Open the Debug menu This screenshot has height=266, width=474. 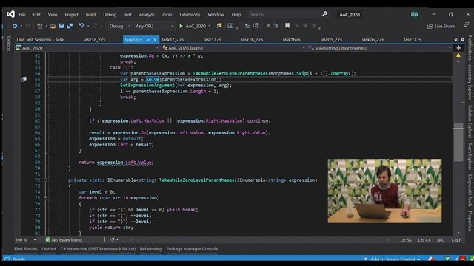click(x=110, y=15)
